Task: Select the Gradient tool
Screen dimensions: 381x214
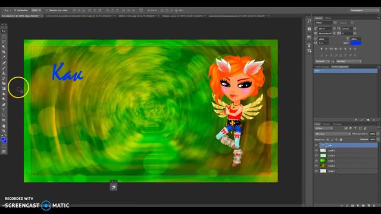Action: (4, 89)
